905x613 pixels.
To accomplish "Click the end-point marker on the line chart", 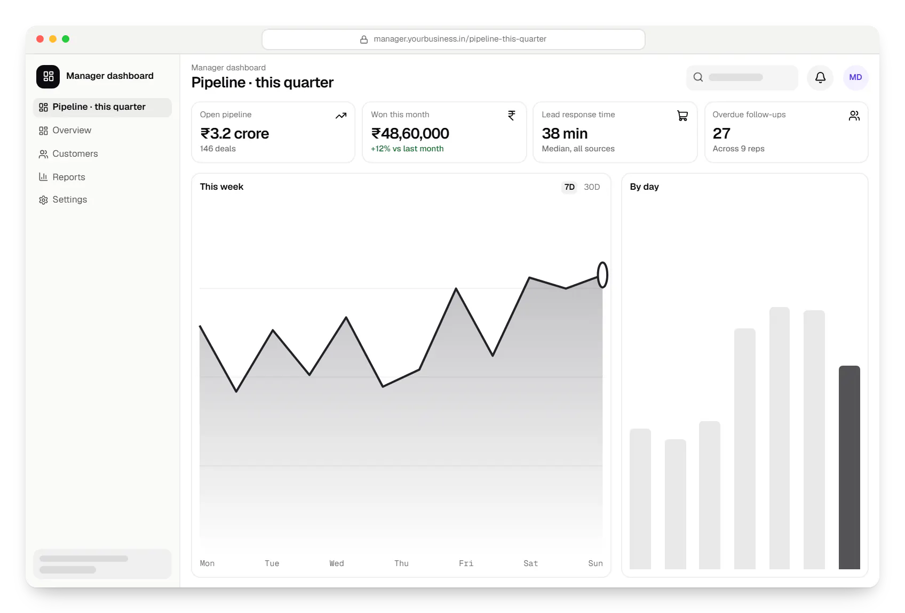I will tap(602, 275).
